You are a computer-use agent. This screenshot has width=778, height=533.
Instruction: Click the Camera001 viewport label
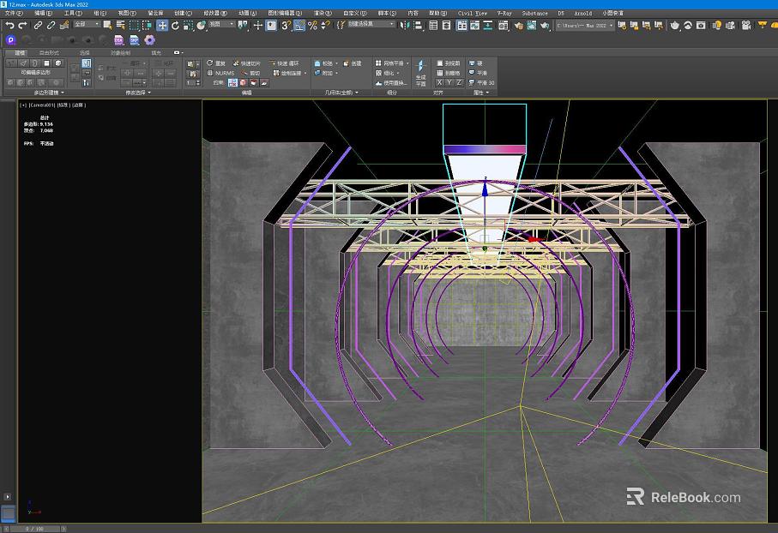click(42, 105)
